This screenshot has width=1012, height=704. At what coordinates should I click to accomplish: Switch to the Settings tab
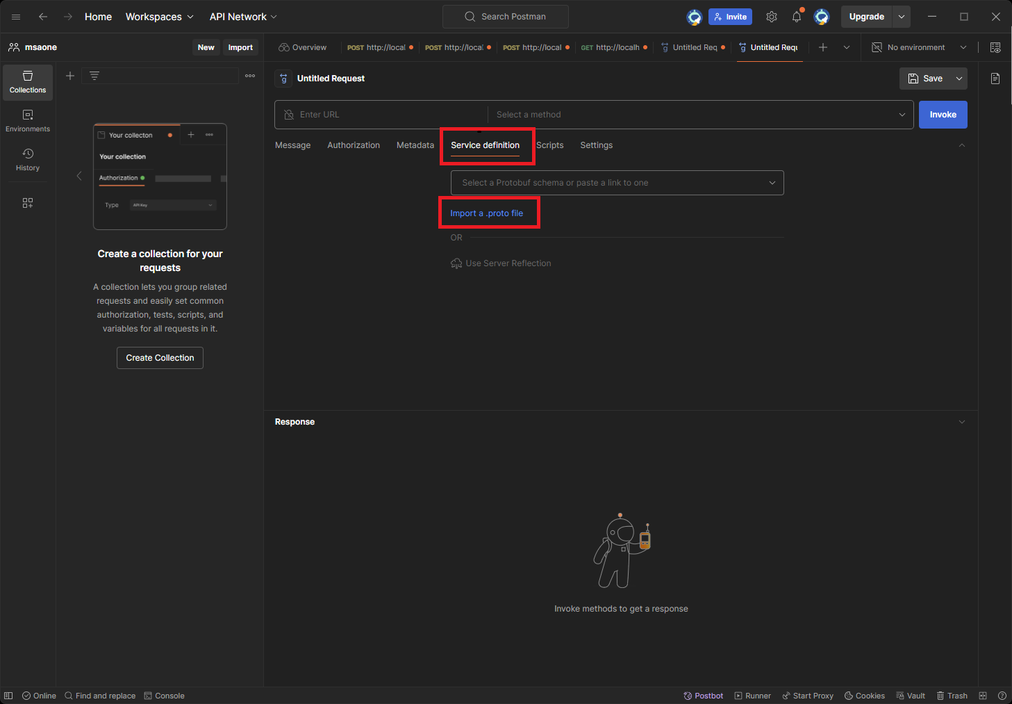point(597,145)
